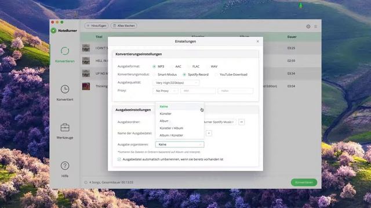
Task: Collapse the Ausgabe organisieren Keine dropdown
Action: [180, 144]
